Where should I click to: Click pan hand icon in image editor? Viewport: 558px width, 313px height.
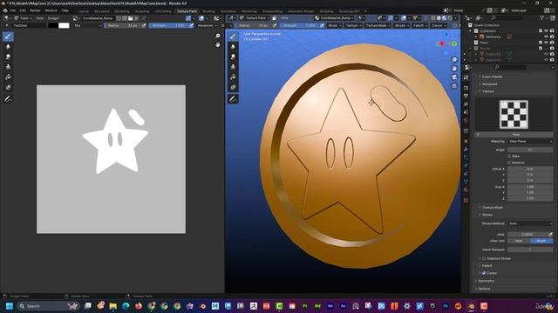217,44
